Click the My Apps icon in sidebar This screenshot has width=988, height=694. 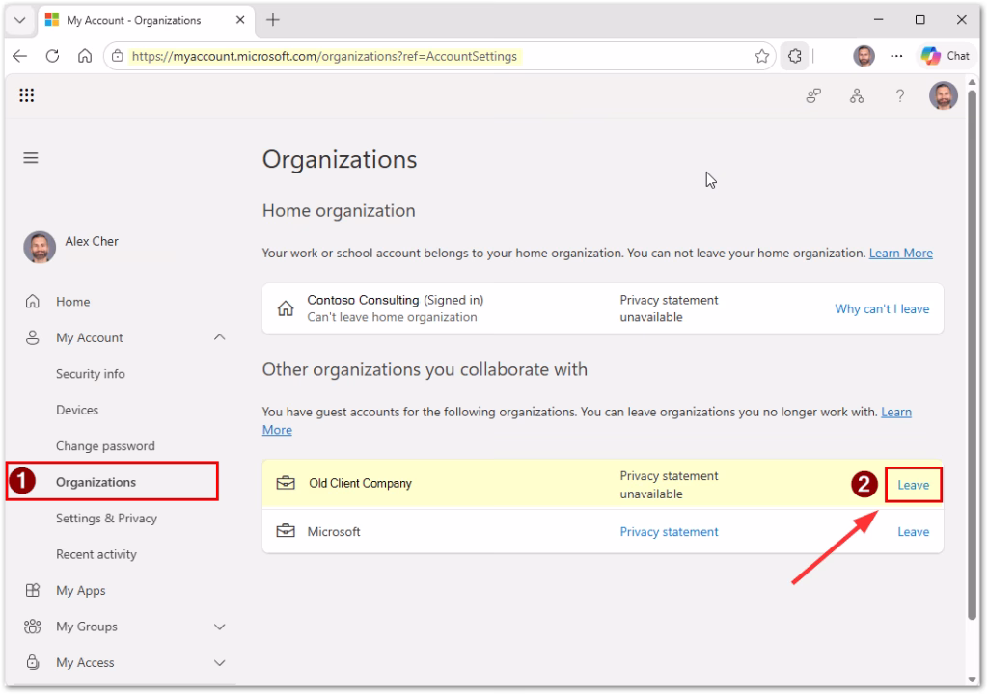pos(33,590)
